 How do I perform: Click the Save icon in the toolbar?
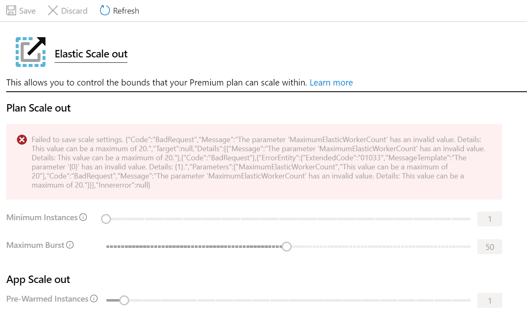pos(11,10)
